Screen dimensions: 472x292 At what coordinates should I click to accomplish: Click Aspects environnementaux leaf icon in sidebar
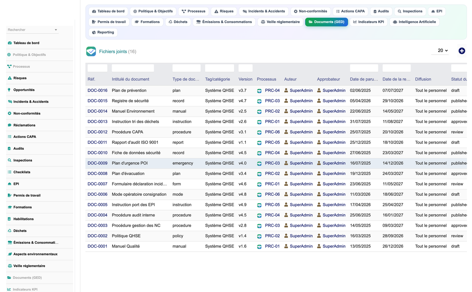(x=10, y=254)
